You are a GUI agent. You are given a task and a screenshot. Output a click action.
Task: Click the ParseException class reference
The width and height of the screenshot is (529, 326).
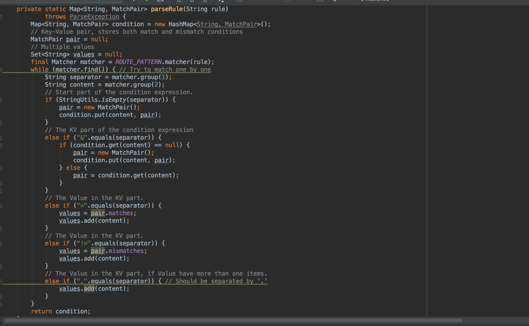pos(94,17)
